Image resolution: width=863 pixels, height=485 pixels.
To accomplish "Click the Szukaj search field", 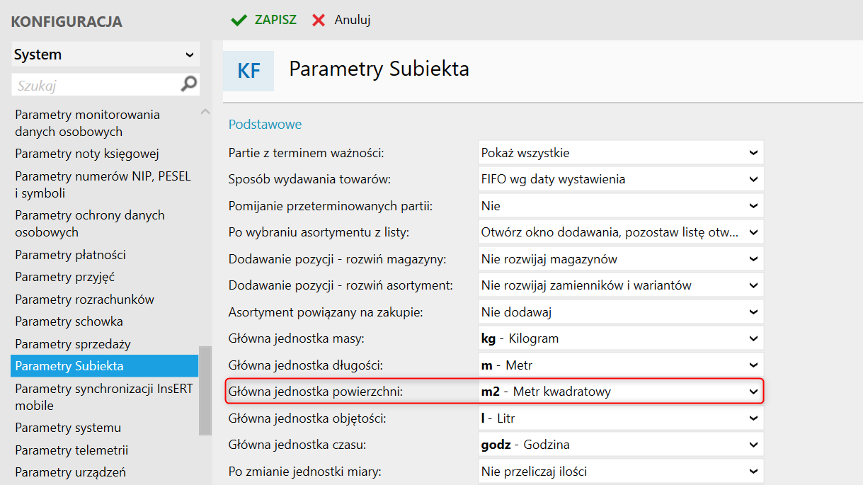I will [96, 86].
